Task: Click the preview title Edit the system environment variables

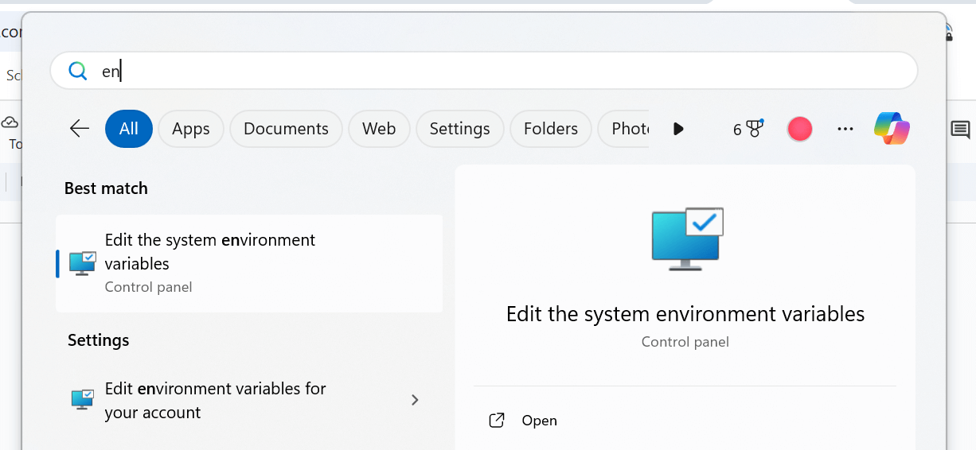Action: [685, 314]
